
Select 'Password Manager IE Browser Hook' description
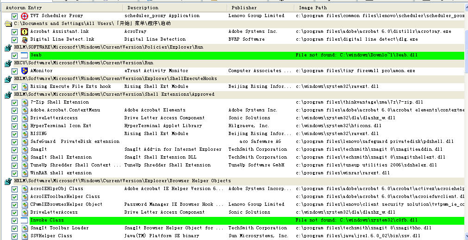(x=174, y=204)
